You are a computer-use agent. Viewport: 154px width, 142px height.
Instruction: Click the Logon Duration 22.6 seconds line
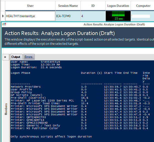36,67
